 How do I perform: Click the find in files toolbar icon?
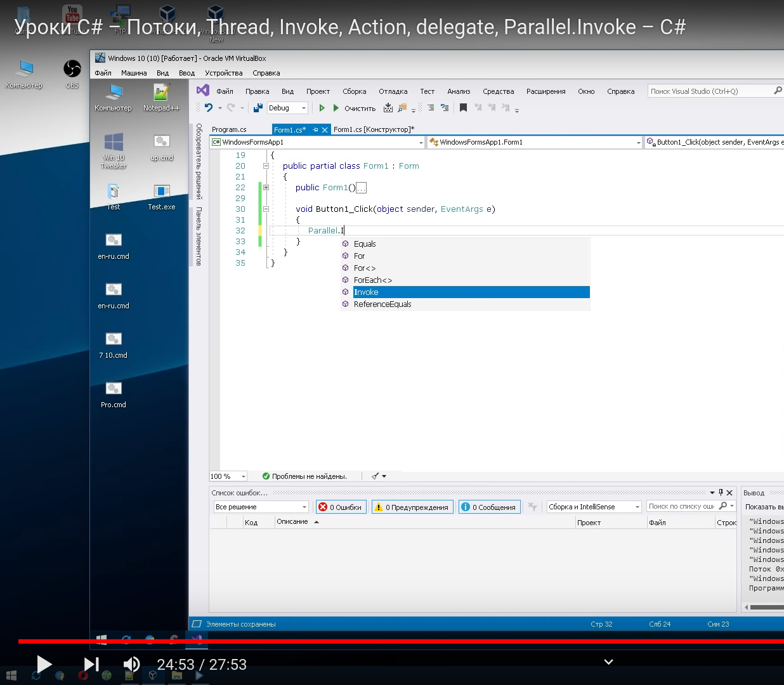point(402,108)
